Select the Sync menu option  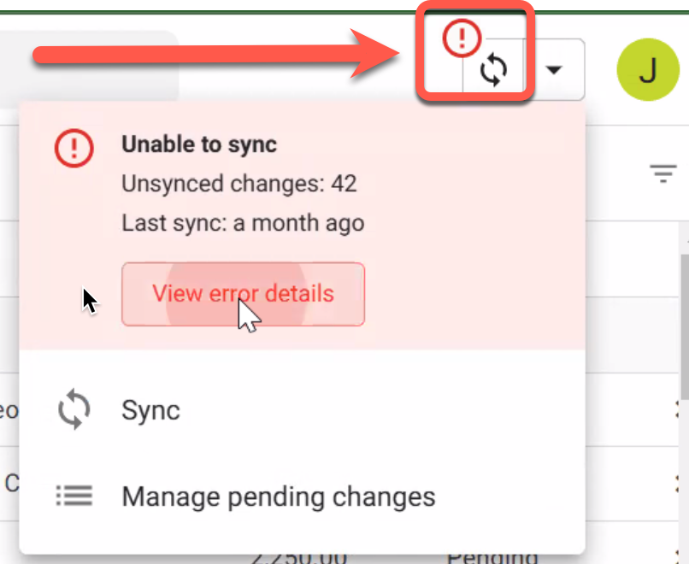[x=302, y=410]
